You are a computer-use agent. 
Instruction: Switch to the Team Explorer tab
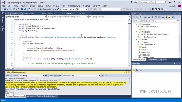(x=152, y=60)
